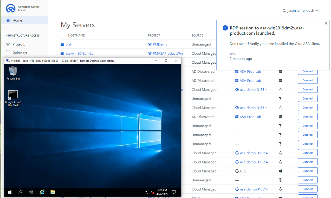This screenshot has width=331, height=198.
Task: Expand the jason.fehrenbach user menu
Action: (301, 11)
